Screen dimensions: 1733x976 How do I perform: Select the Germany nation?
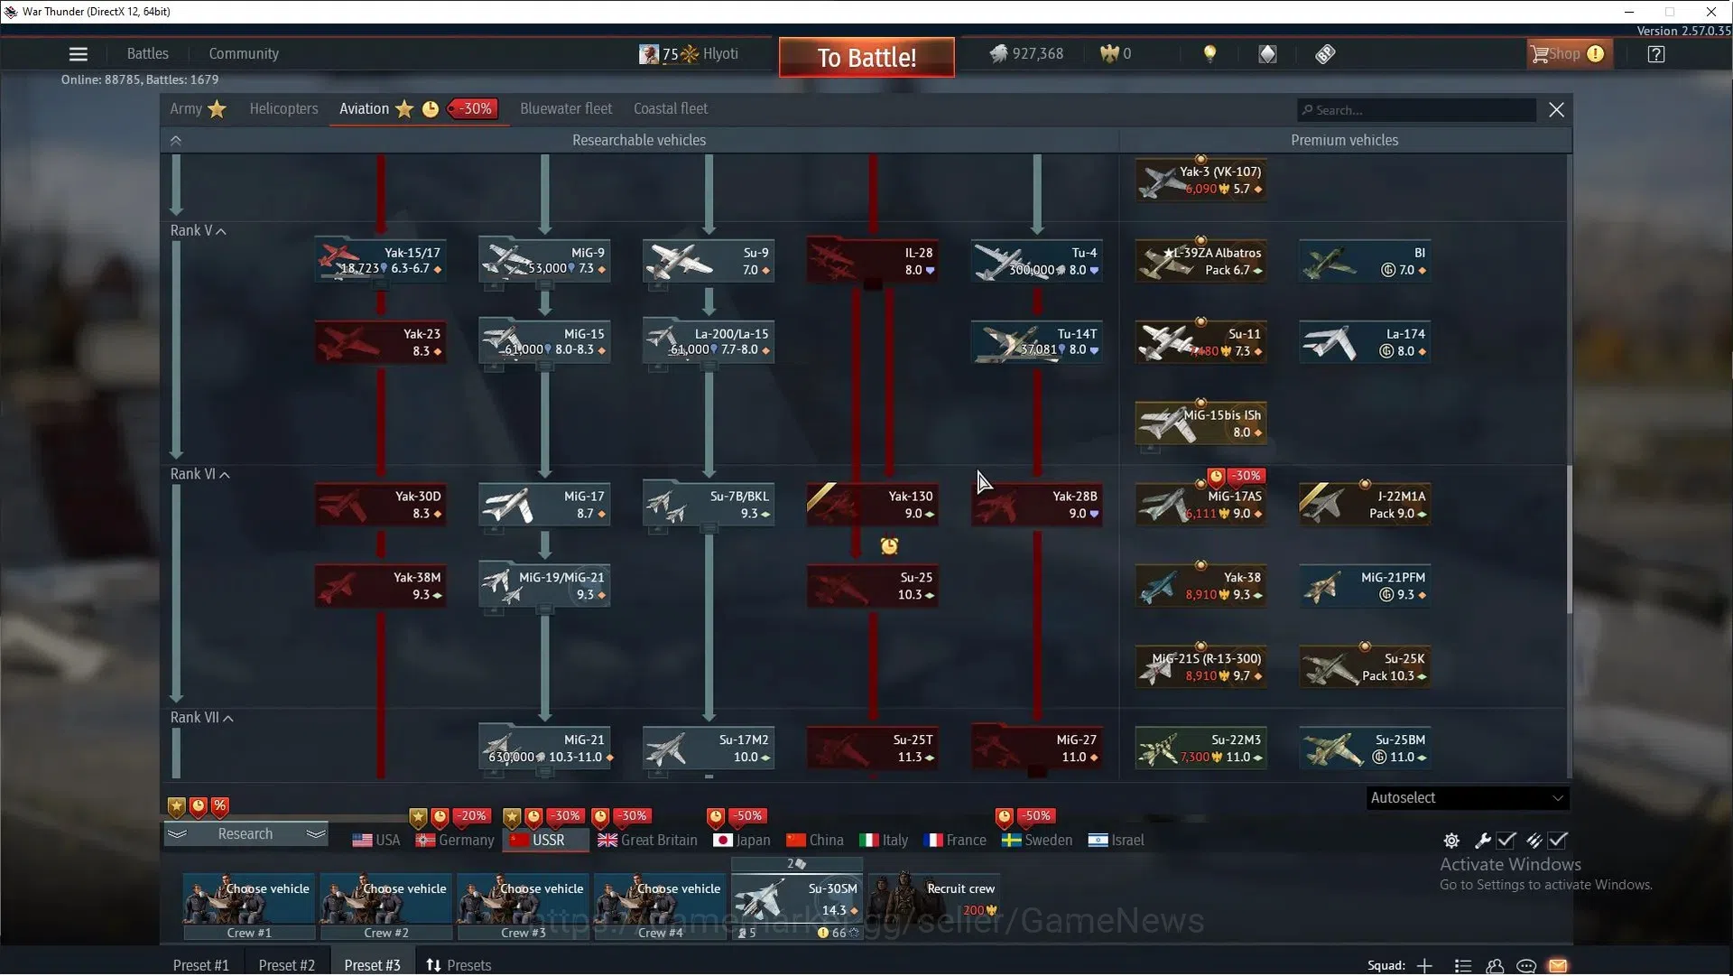pos(455,841)
